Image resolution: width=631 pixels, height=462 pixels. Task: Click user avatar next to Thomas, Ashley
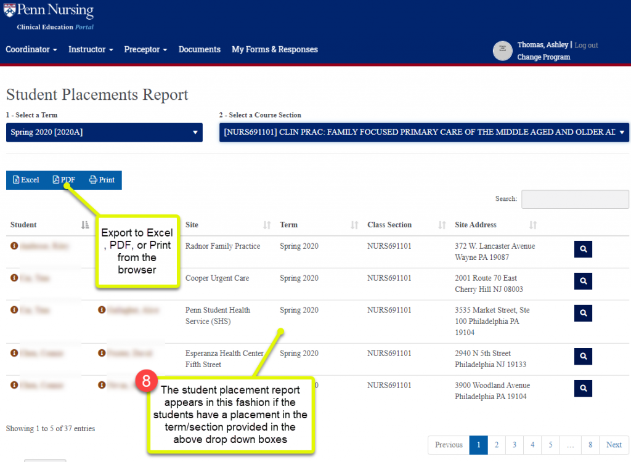[x=502, y=51]
